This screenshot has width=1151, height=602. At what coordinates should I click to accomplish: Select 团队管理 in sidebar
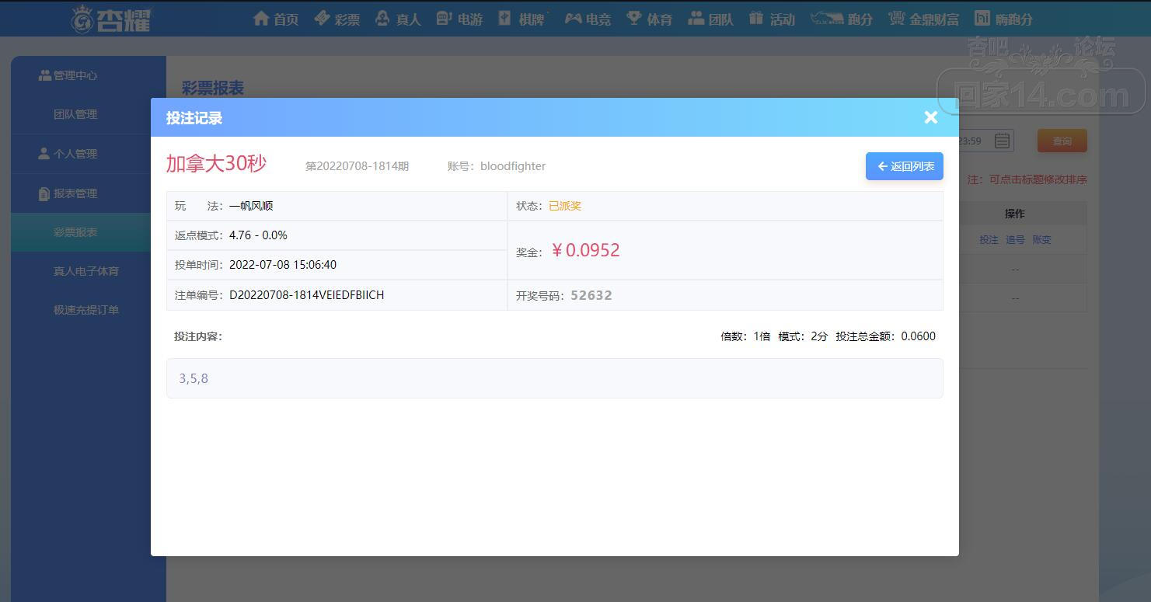coord(75,114)
